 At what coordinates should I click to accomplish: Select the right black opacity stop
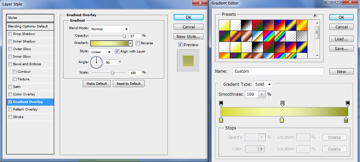348,104
